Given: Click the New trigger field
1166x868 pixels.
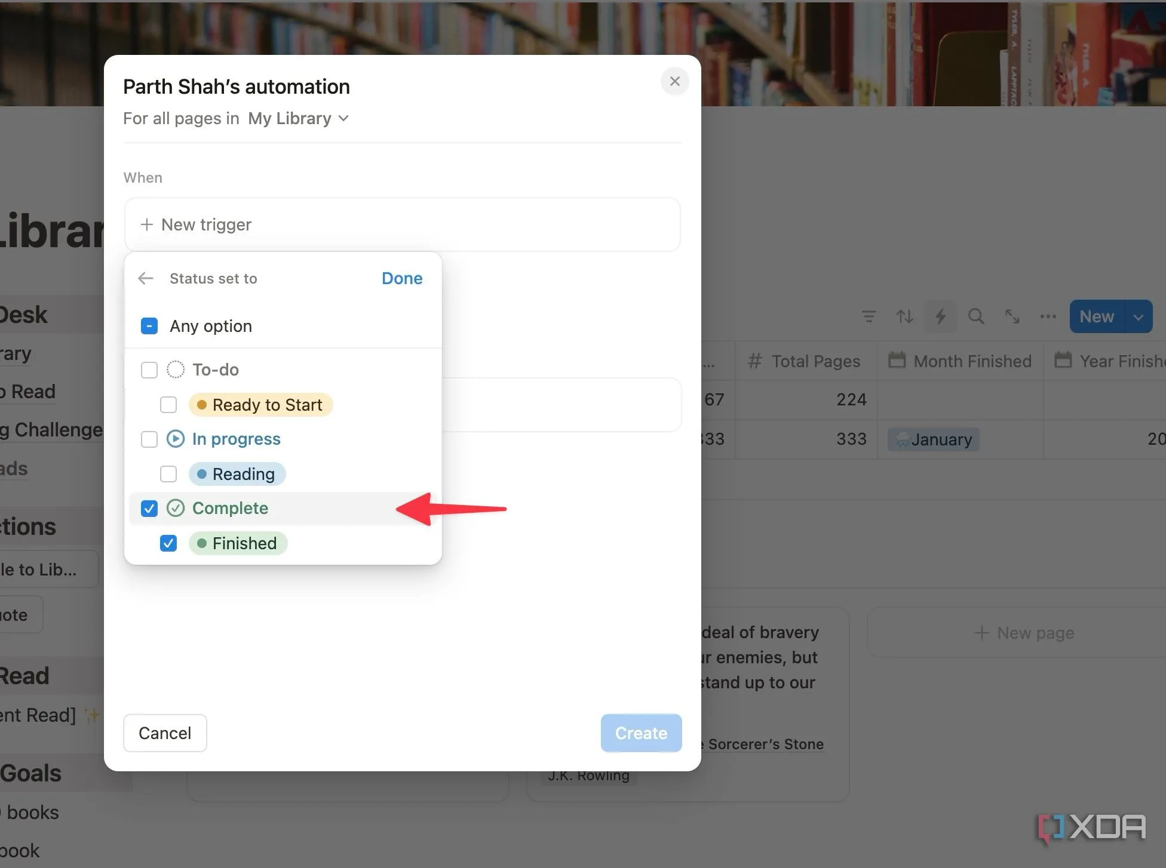Looking at the screenshot, I should 402,224.
